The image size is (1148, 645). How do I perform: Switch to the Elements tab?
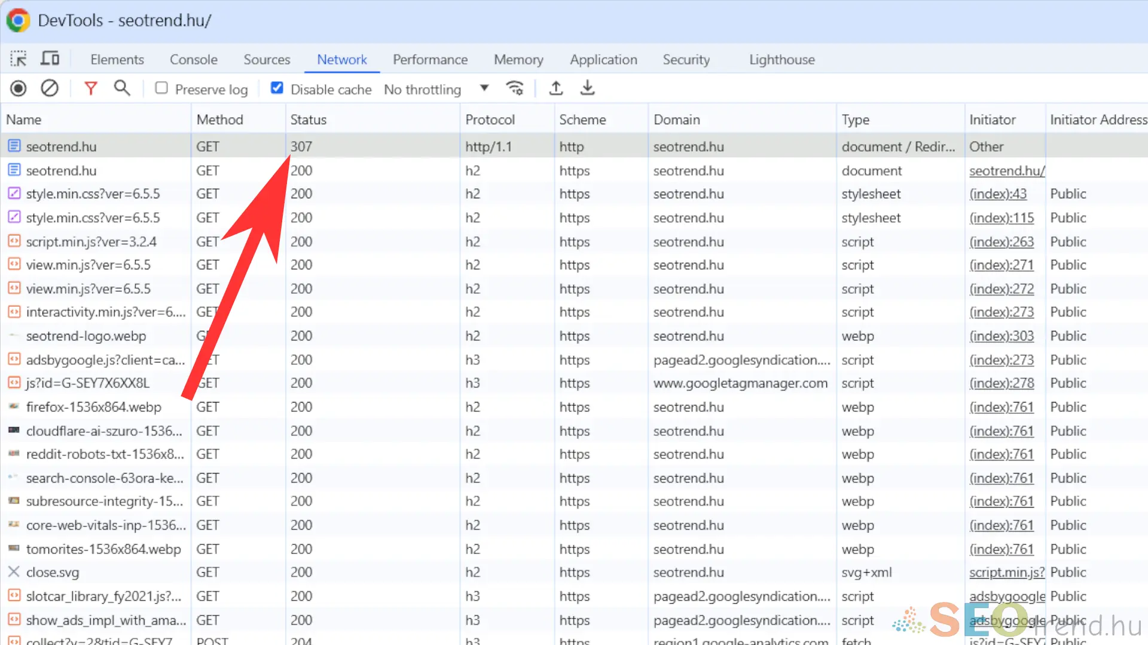117,60
